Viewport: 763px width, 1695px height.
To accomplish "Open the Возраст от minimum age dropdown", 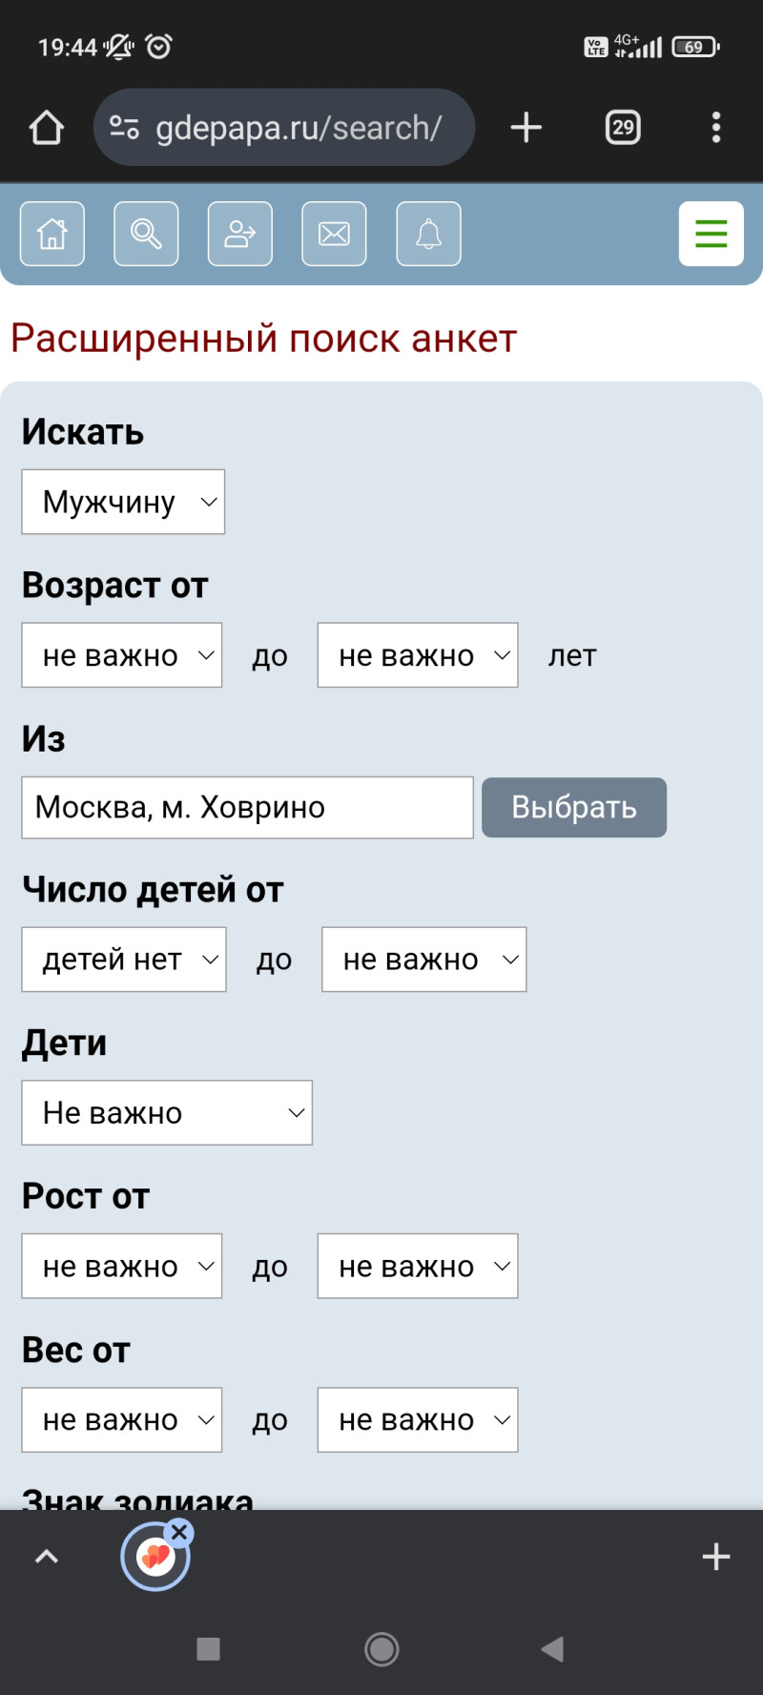I will click(x=122, y=655).
